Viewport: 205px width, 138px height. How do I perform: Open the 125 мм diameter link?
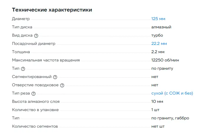158,19
